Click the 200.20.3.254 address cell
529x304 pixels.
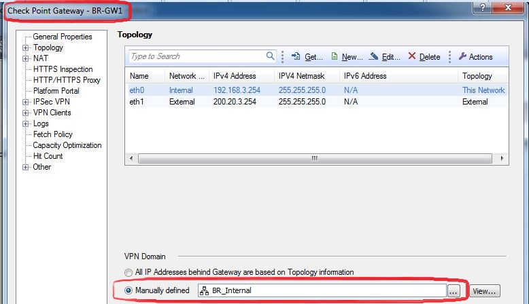pos(235,102)
